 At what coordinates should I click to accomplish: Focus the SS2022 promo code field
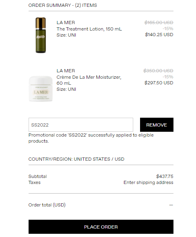[81, 125]
